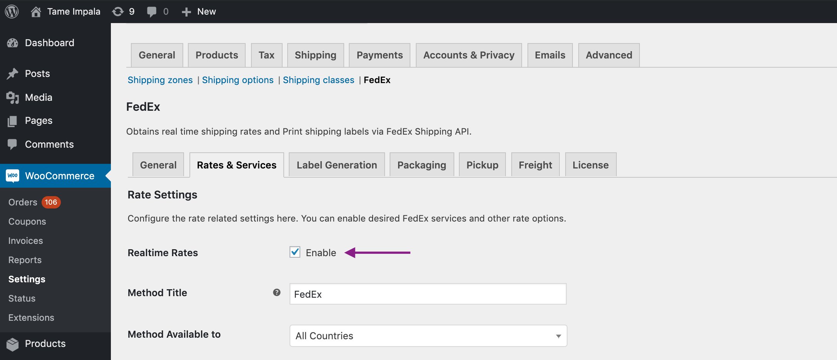Open the Advanced settings tab
The image size is (837, 360).
point(609,55)
